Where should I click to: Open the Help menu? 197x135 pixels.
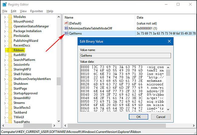[x=50, y=11]
